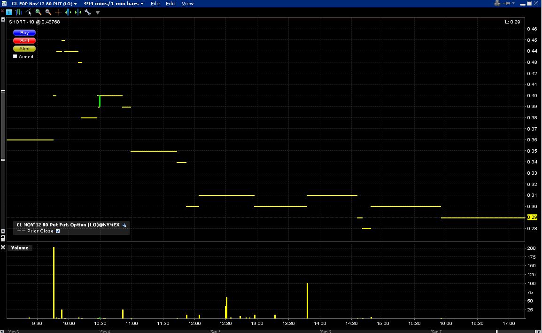Close the Volume panel with X
Image resolution: width=542 pixels, height=333 pixels.
pyautogui.click(x=3, y=247)
